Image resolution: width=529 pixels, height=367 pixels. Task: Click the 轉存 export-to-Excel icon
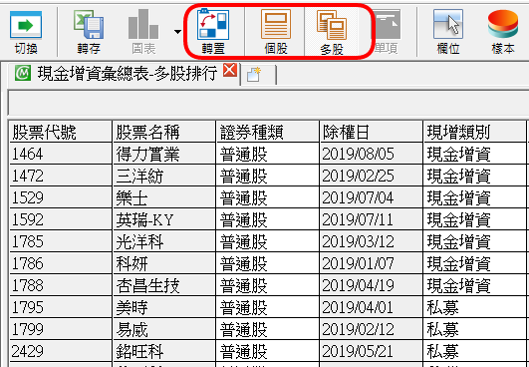[x=89, y=32]
